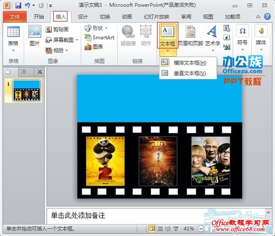Select slide 1 thumbnail in panel
The image size is (275, 236).
coord(27,90)
